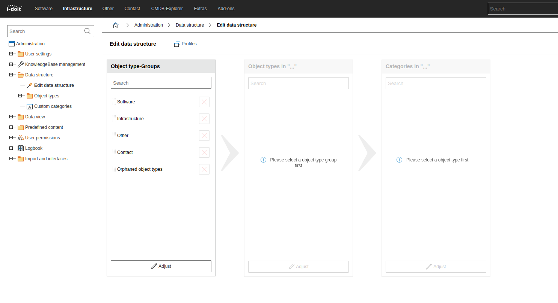Image resolution: width=558 pixels, height=303 pixels.
Task: Expand the Logbook tree node
Action: 11,148
